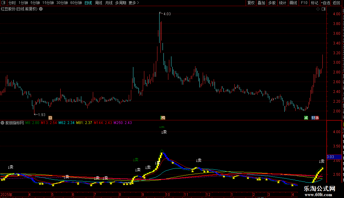Click the orange square event marker below the chart
The image size is (344, 198).
click(50, 118)
